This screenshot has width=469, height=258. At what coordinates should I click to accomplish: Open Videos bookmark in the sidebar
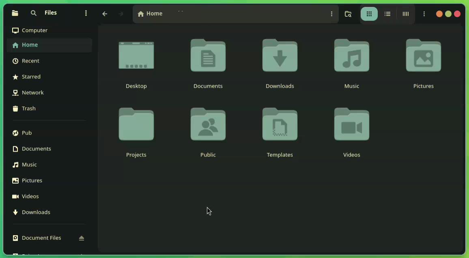[49, 196]
